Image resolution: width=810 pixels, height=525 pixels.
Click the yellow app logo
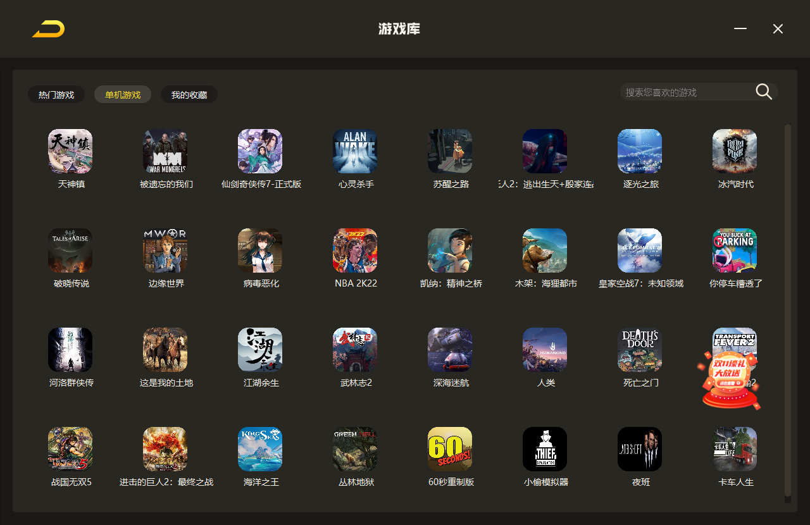pos(49,29)
